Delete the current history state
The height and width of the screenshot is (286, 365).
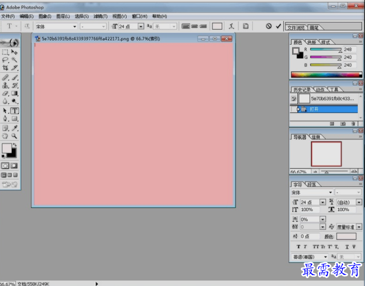353,124
